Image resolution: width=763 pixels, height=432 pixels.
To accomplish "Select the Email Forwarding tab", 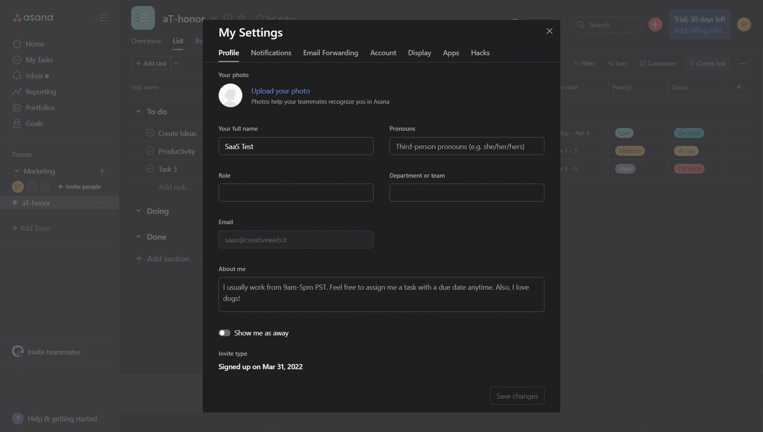I will tap(331, 53).
